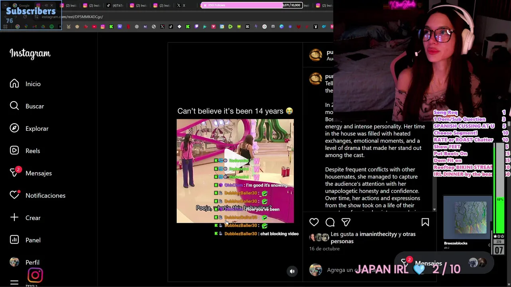
Task: Open the Google Maps bookmark
Action: pos(26,27)
